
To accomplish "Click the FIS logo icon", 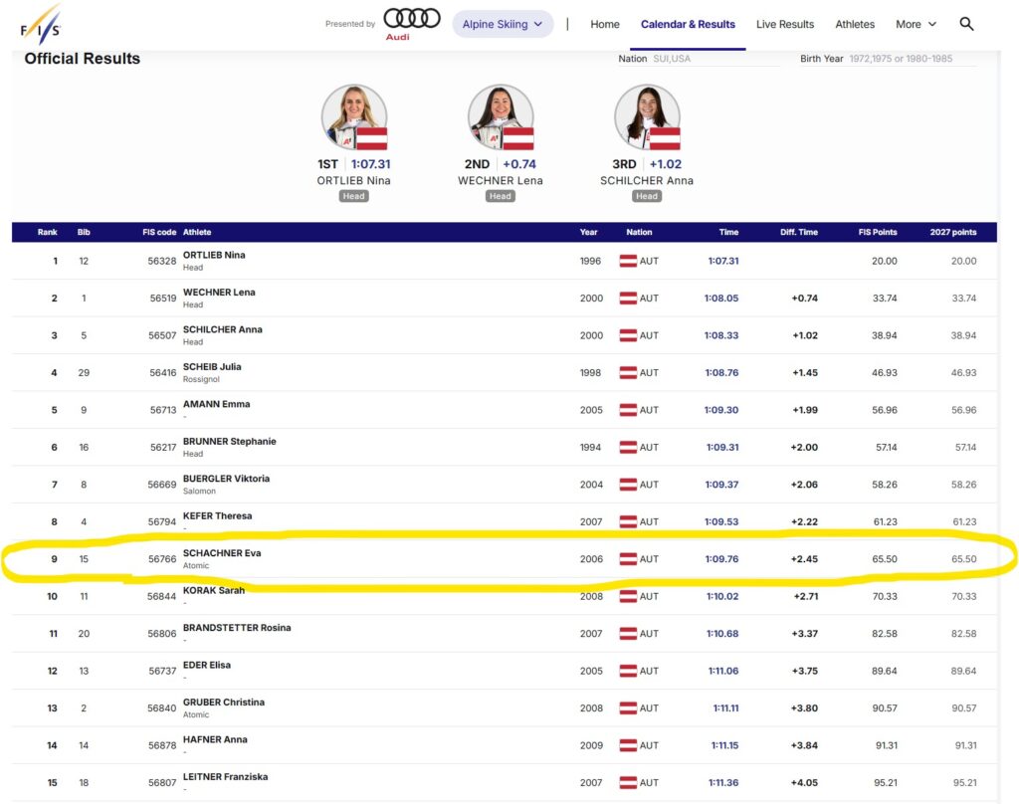I will coord(40,25).
